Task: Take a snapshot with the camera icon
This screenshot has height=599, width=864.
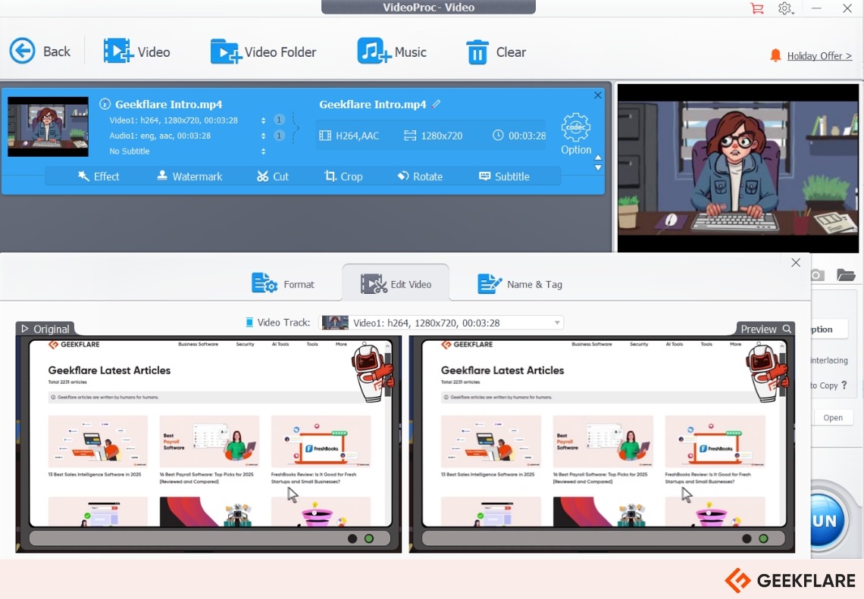Action: pyautogui.click(x=818, y=275)
